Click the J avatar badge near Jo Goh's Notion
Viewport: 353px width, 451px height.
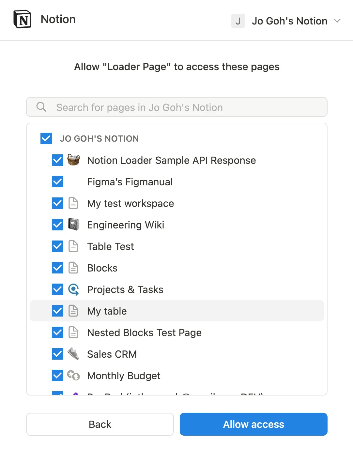(238, 21)
